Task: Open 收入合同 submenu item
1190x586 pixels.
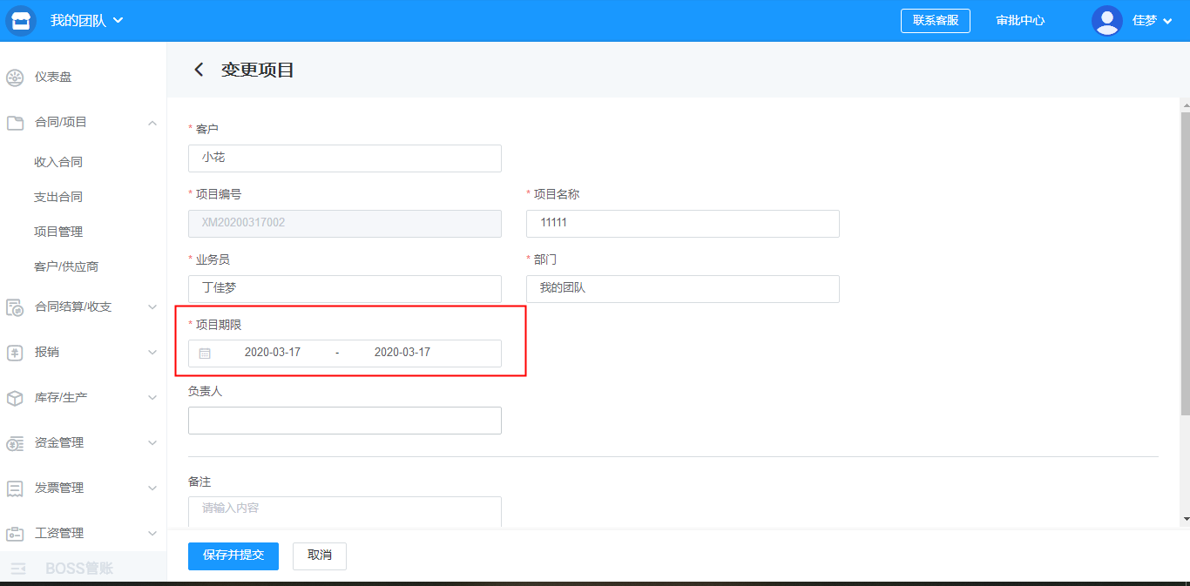Action: [58, 162]
